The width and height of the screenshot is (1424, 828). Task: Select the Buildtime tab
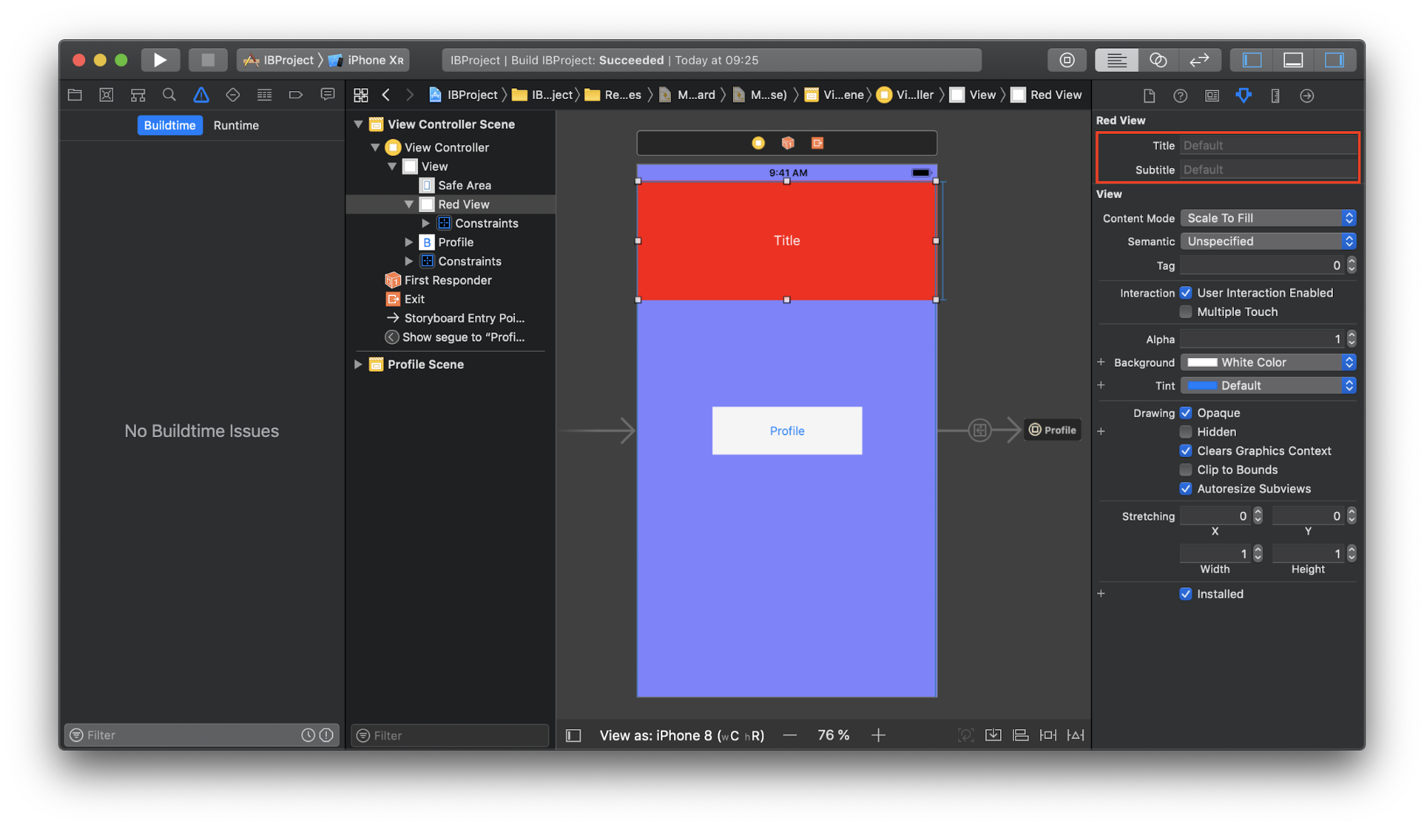[x=170, y=125]
